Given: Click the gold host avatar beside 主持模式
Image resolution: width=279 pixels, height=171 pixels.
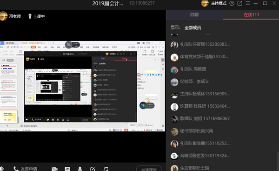Looking at the screenshot, I should click(205, 3).
